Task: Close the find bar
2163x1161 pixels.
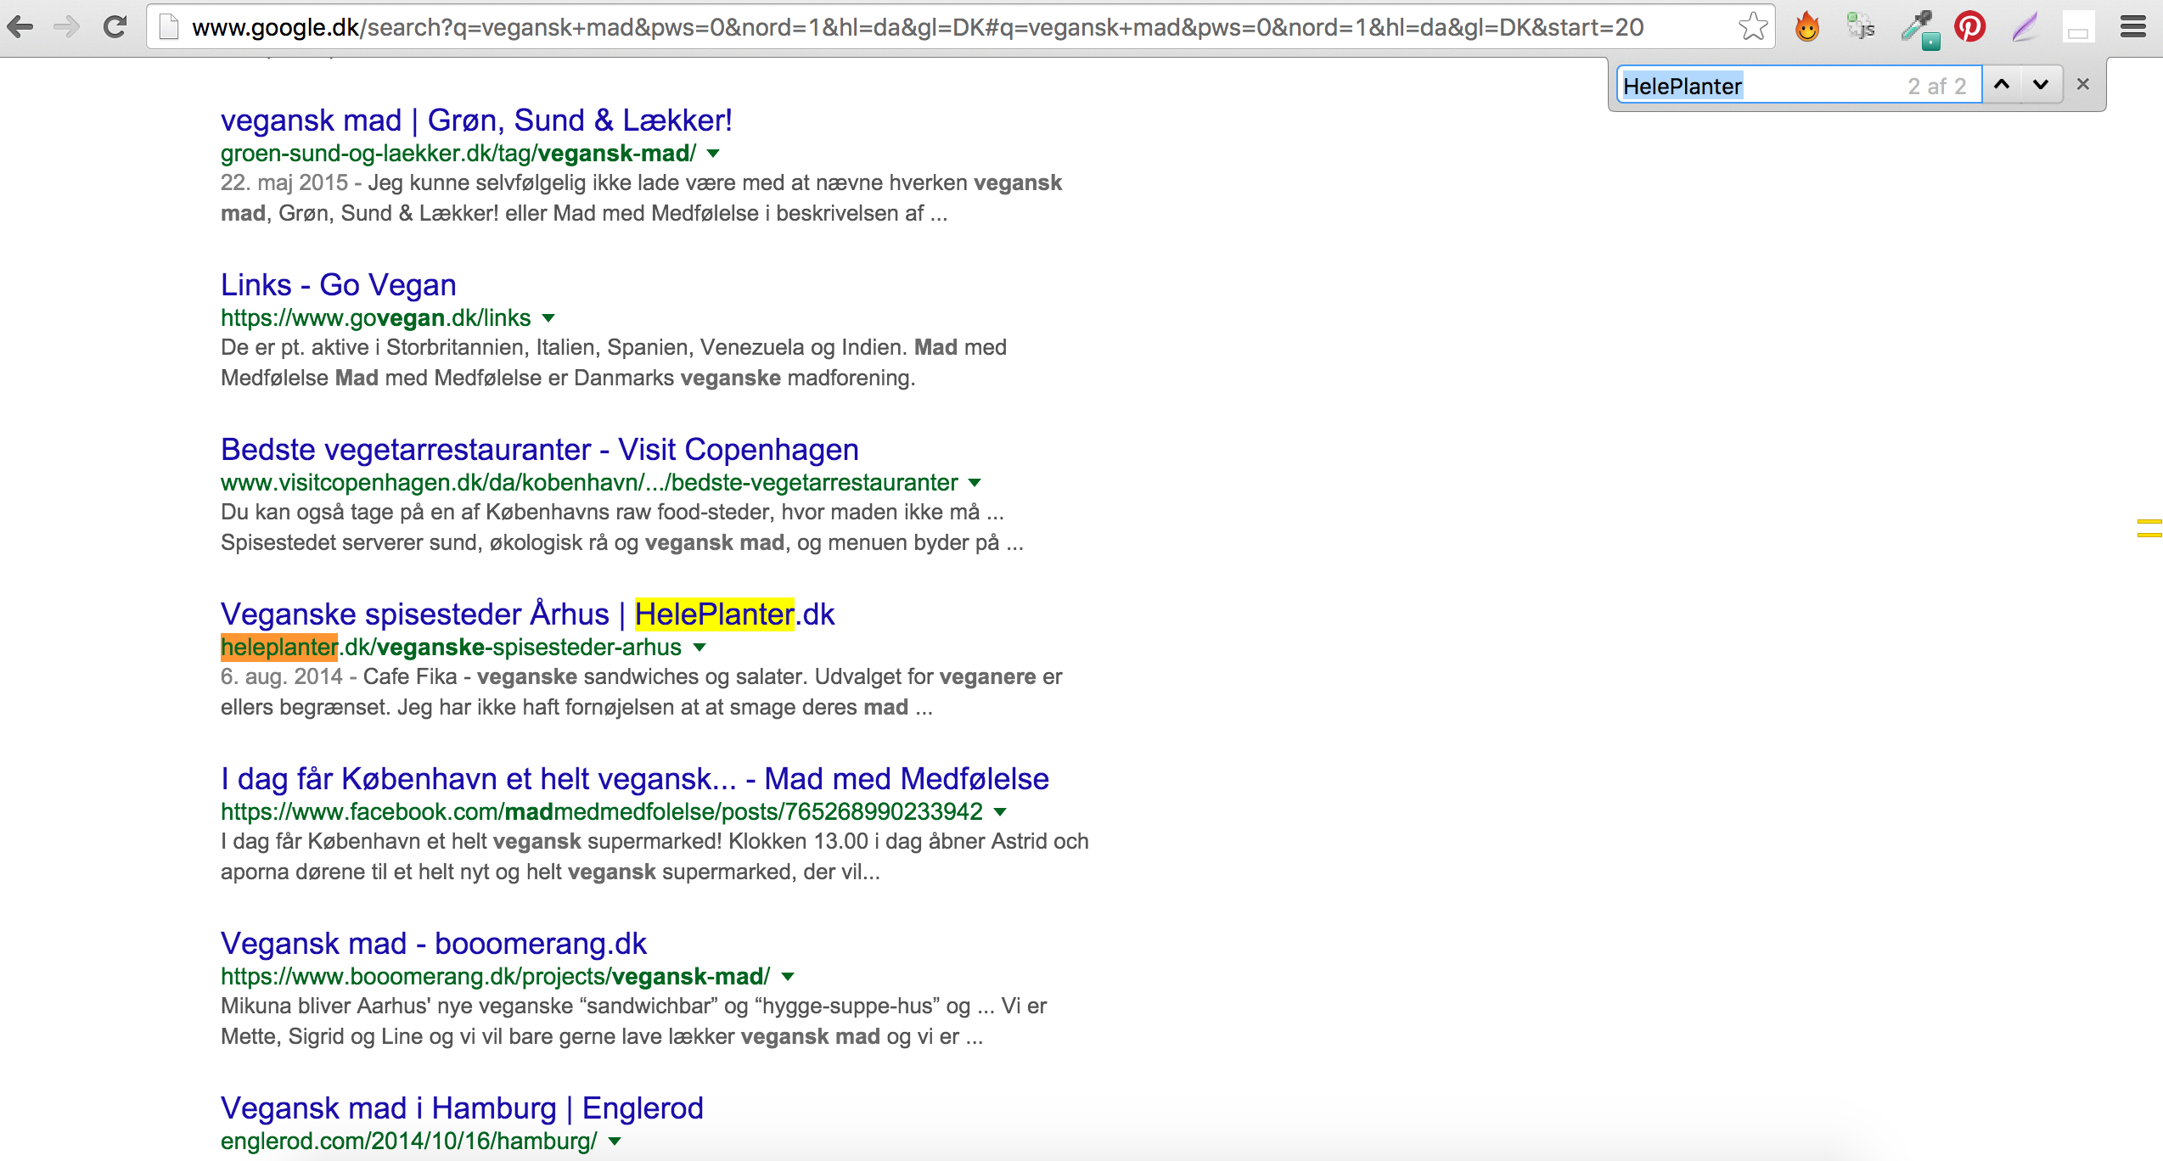Action: point(2083,84)
